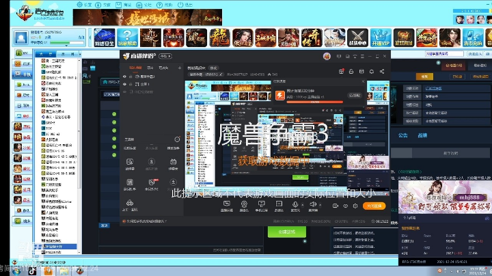The width and height of the screenshot is (492, 276).
Task: Click the search input field at top right
Action: [x=444, y=54]
